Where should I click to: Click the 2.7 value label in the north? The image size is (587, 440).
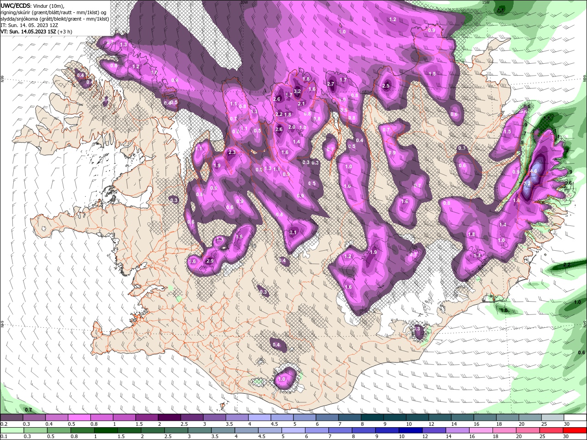(331, 84)
